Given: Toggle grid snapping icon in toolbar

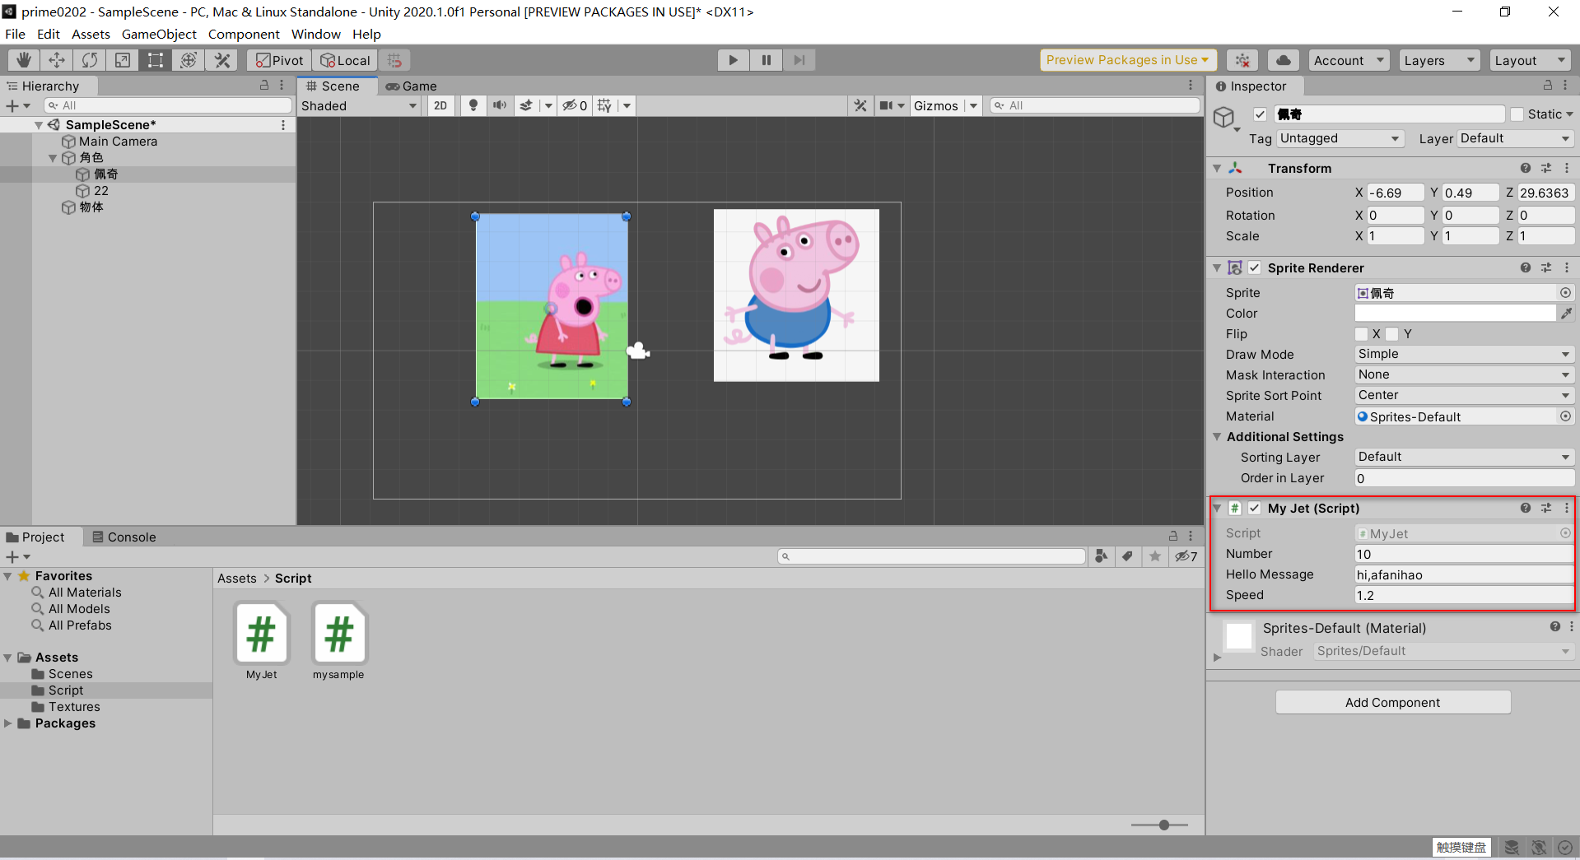Looking at the screenshot, I should pos(394,60).
